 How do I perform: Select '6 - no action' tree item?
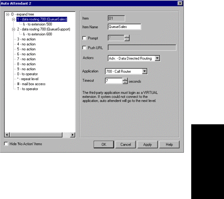26,54
